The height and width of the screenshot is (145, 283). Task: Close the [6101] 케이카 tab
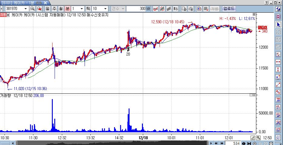45,2
